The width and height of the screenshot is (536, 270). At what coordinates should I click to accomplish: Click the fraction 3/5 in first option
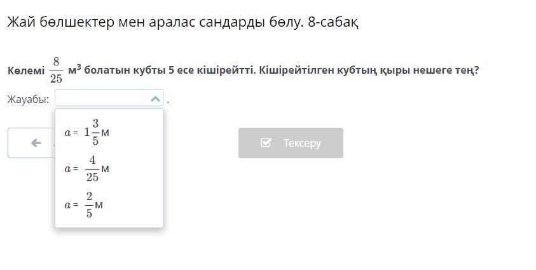coord(95,132)
